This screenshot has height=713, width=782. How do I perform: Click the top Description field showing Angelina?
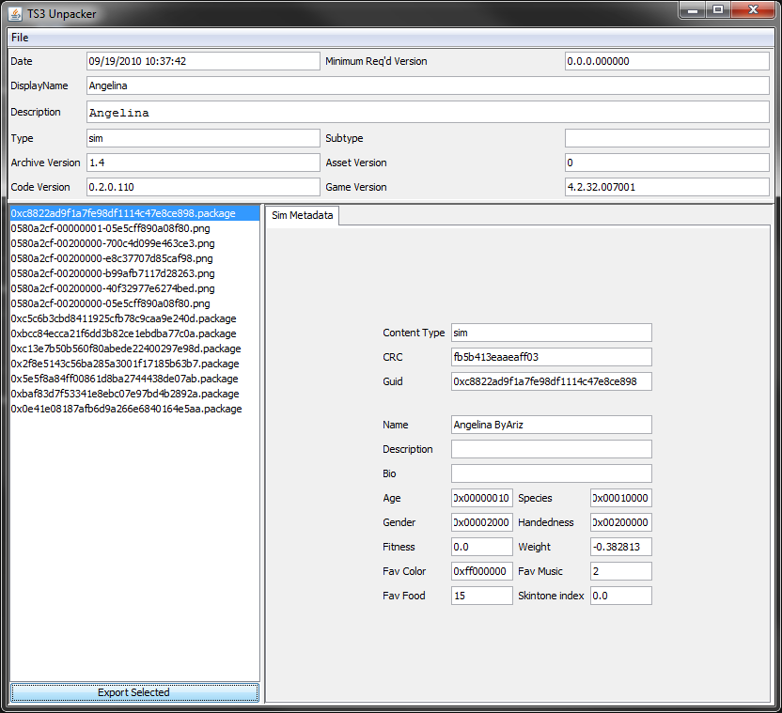pyautogui.click(x=428, y=112)
